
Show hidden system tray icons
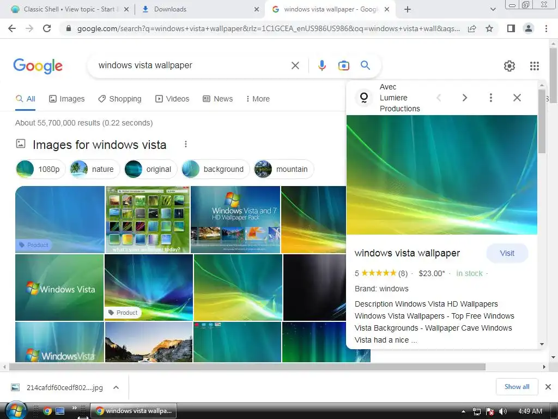[x=463, y=411]
